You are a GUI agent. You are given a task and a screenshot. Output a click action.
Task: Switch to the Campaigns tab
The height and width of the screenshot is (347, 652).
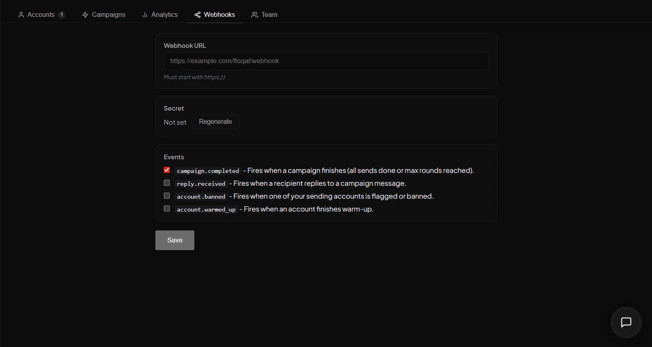pos(103,14)
